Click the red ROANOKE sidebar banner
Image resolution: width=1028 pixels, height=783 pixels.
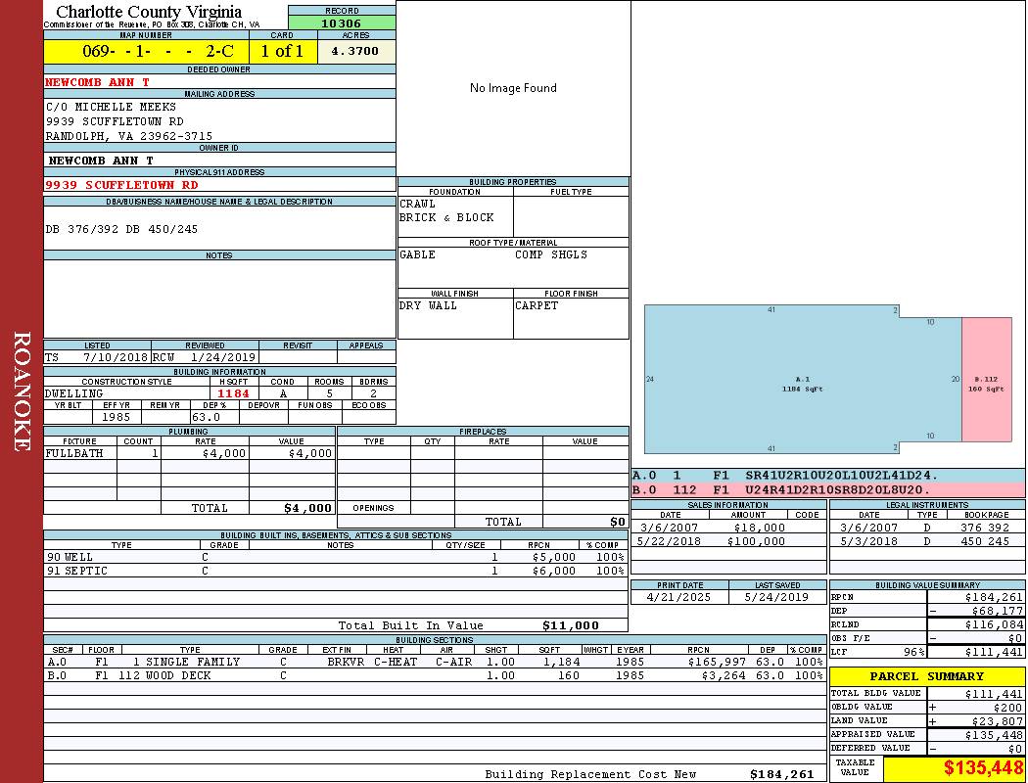(x=22, y=391)
